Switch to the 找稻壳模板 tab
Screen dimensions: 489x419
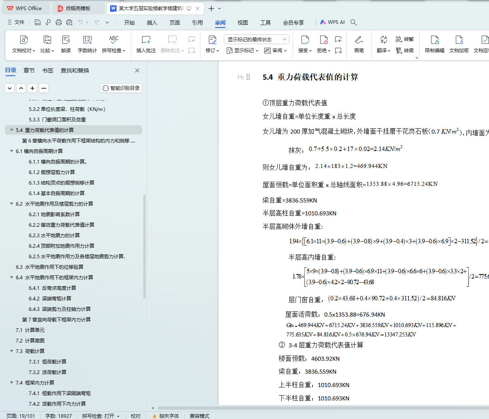(x=78, y=8)
